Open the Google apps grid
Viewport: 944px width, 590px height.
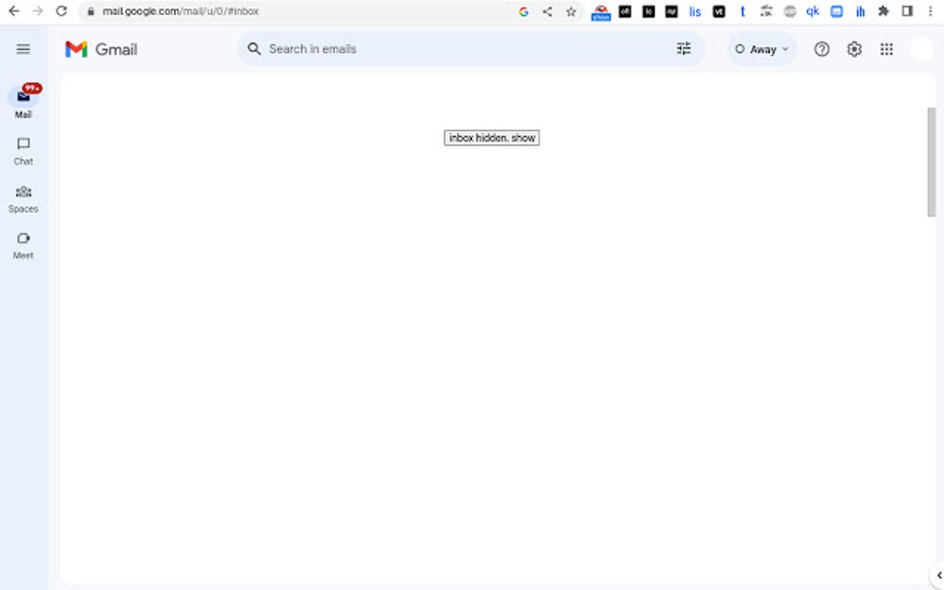[886, 48]
